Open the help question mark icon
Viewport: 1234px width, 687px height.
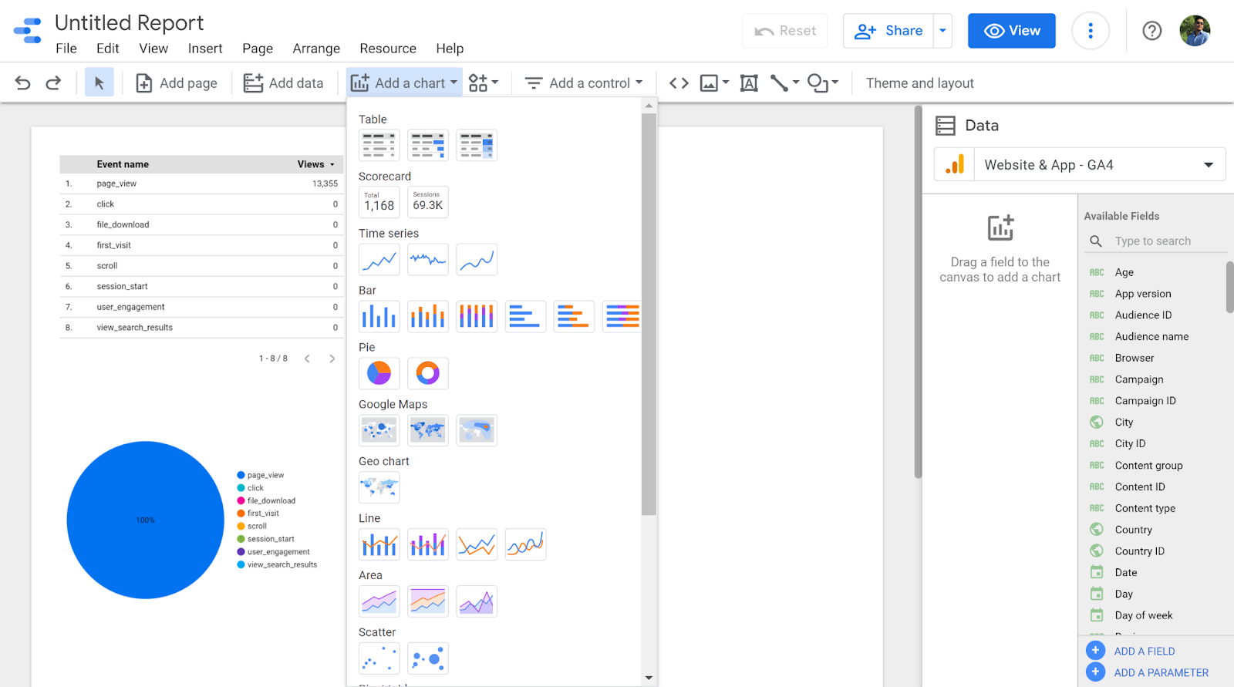coord(1151,31)
